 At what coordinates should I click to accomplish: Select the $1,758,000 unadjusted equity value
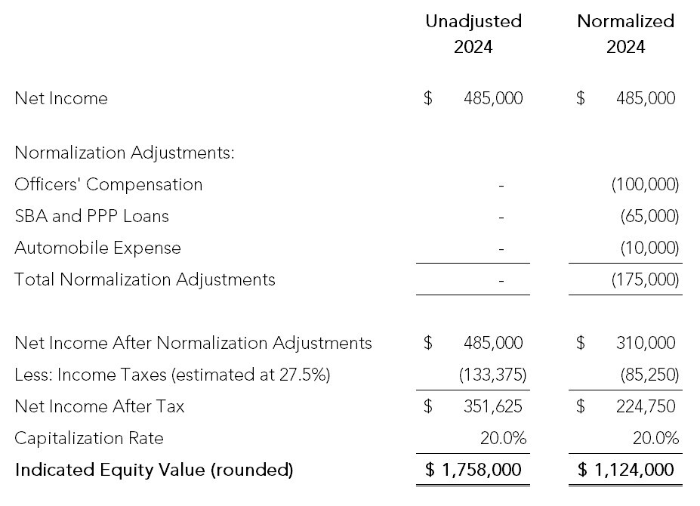(x=473, y=470)
